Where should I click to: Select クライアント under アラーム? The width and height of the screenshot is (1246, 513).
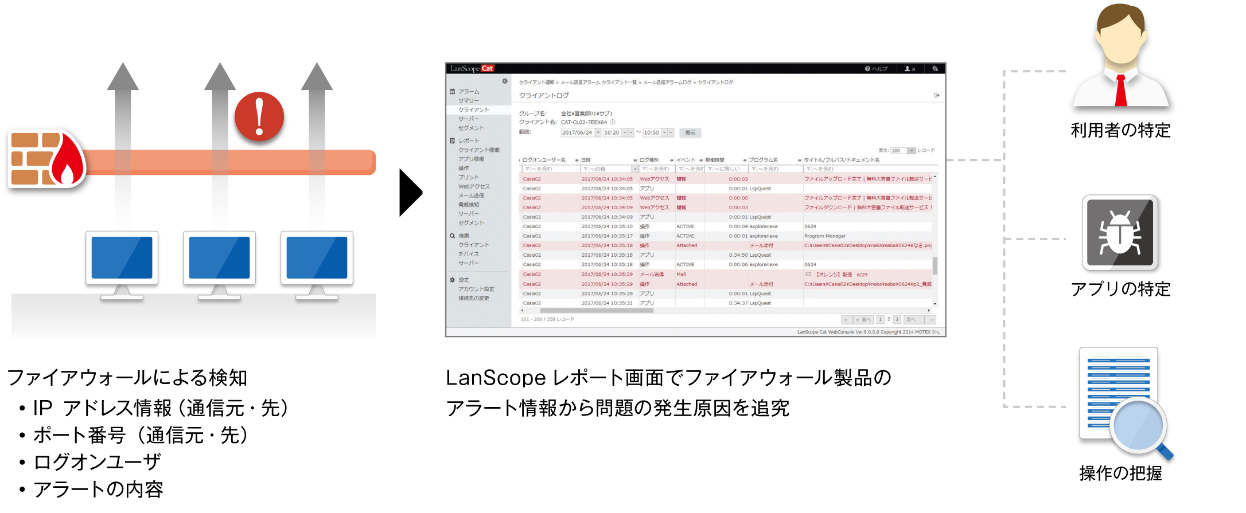[474, 109]
